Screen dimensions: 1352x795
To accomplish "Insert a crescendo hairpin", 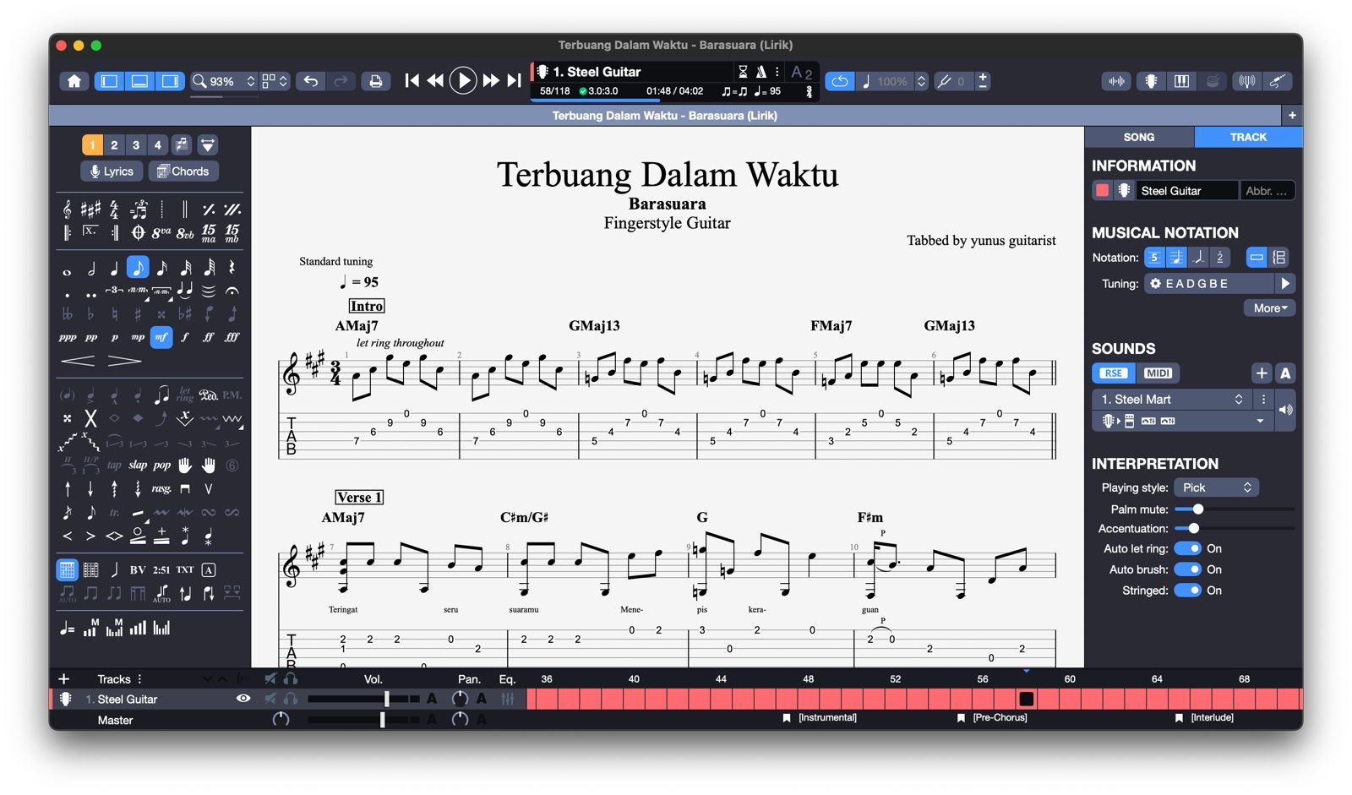I will [x=78, y=361].
